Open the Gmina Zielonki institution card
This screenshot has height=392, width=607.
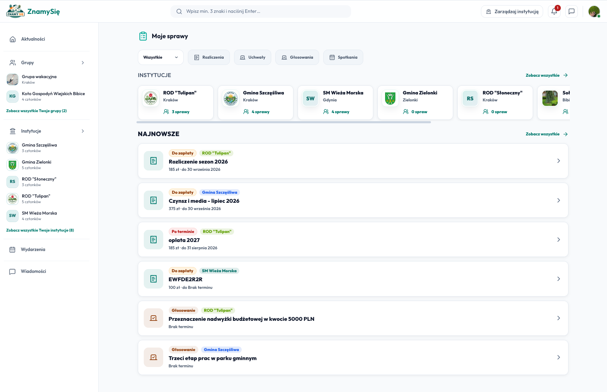coord(415,102)
